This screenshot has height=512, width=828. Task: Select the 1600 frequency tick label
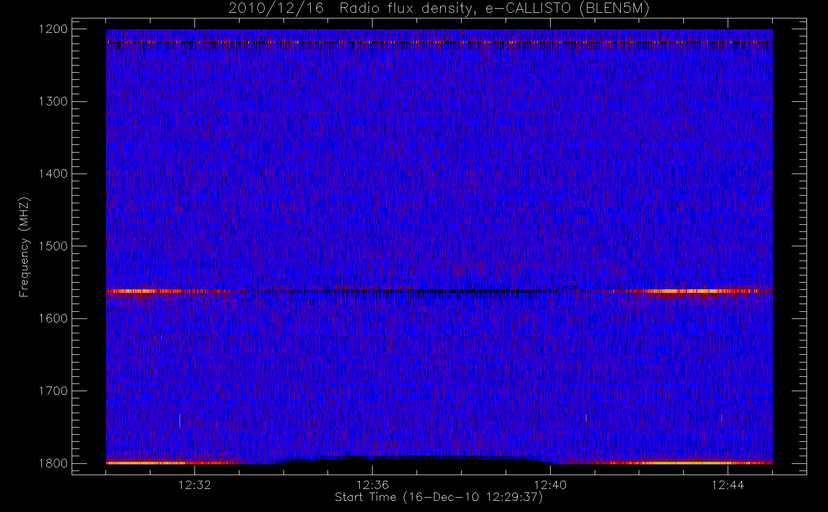53,318
